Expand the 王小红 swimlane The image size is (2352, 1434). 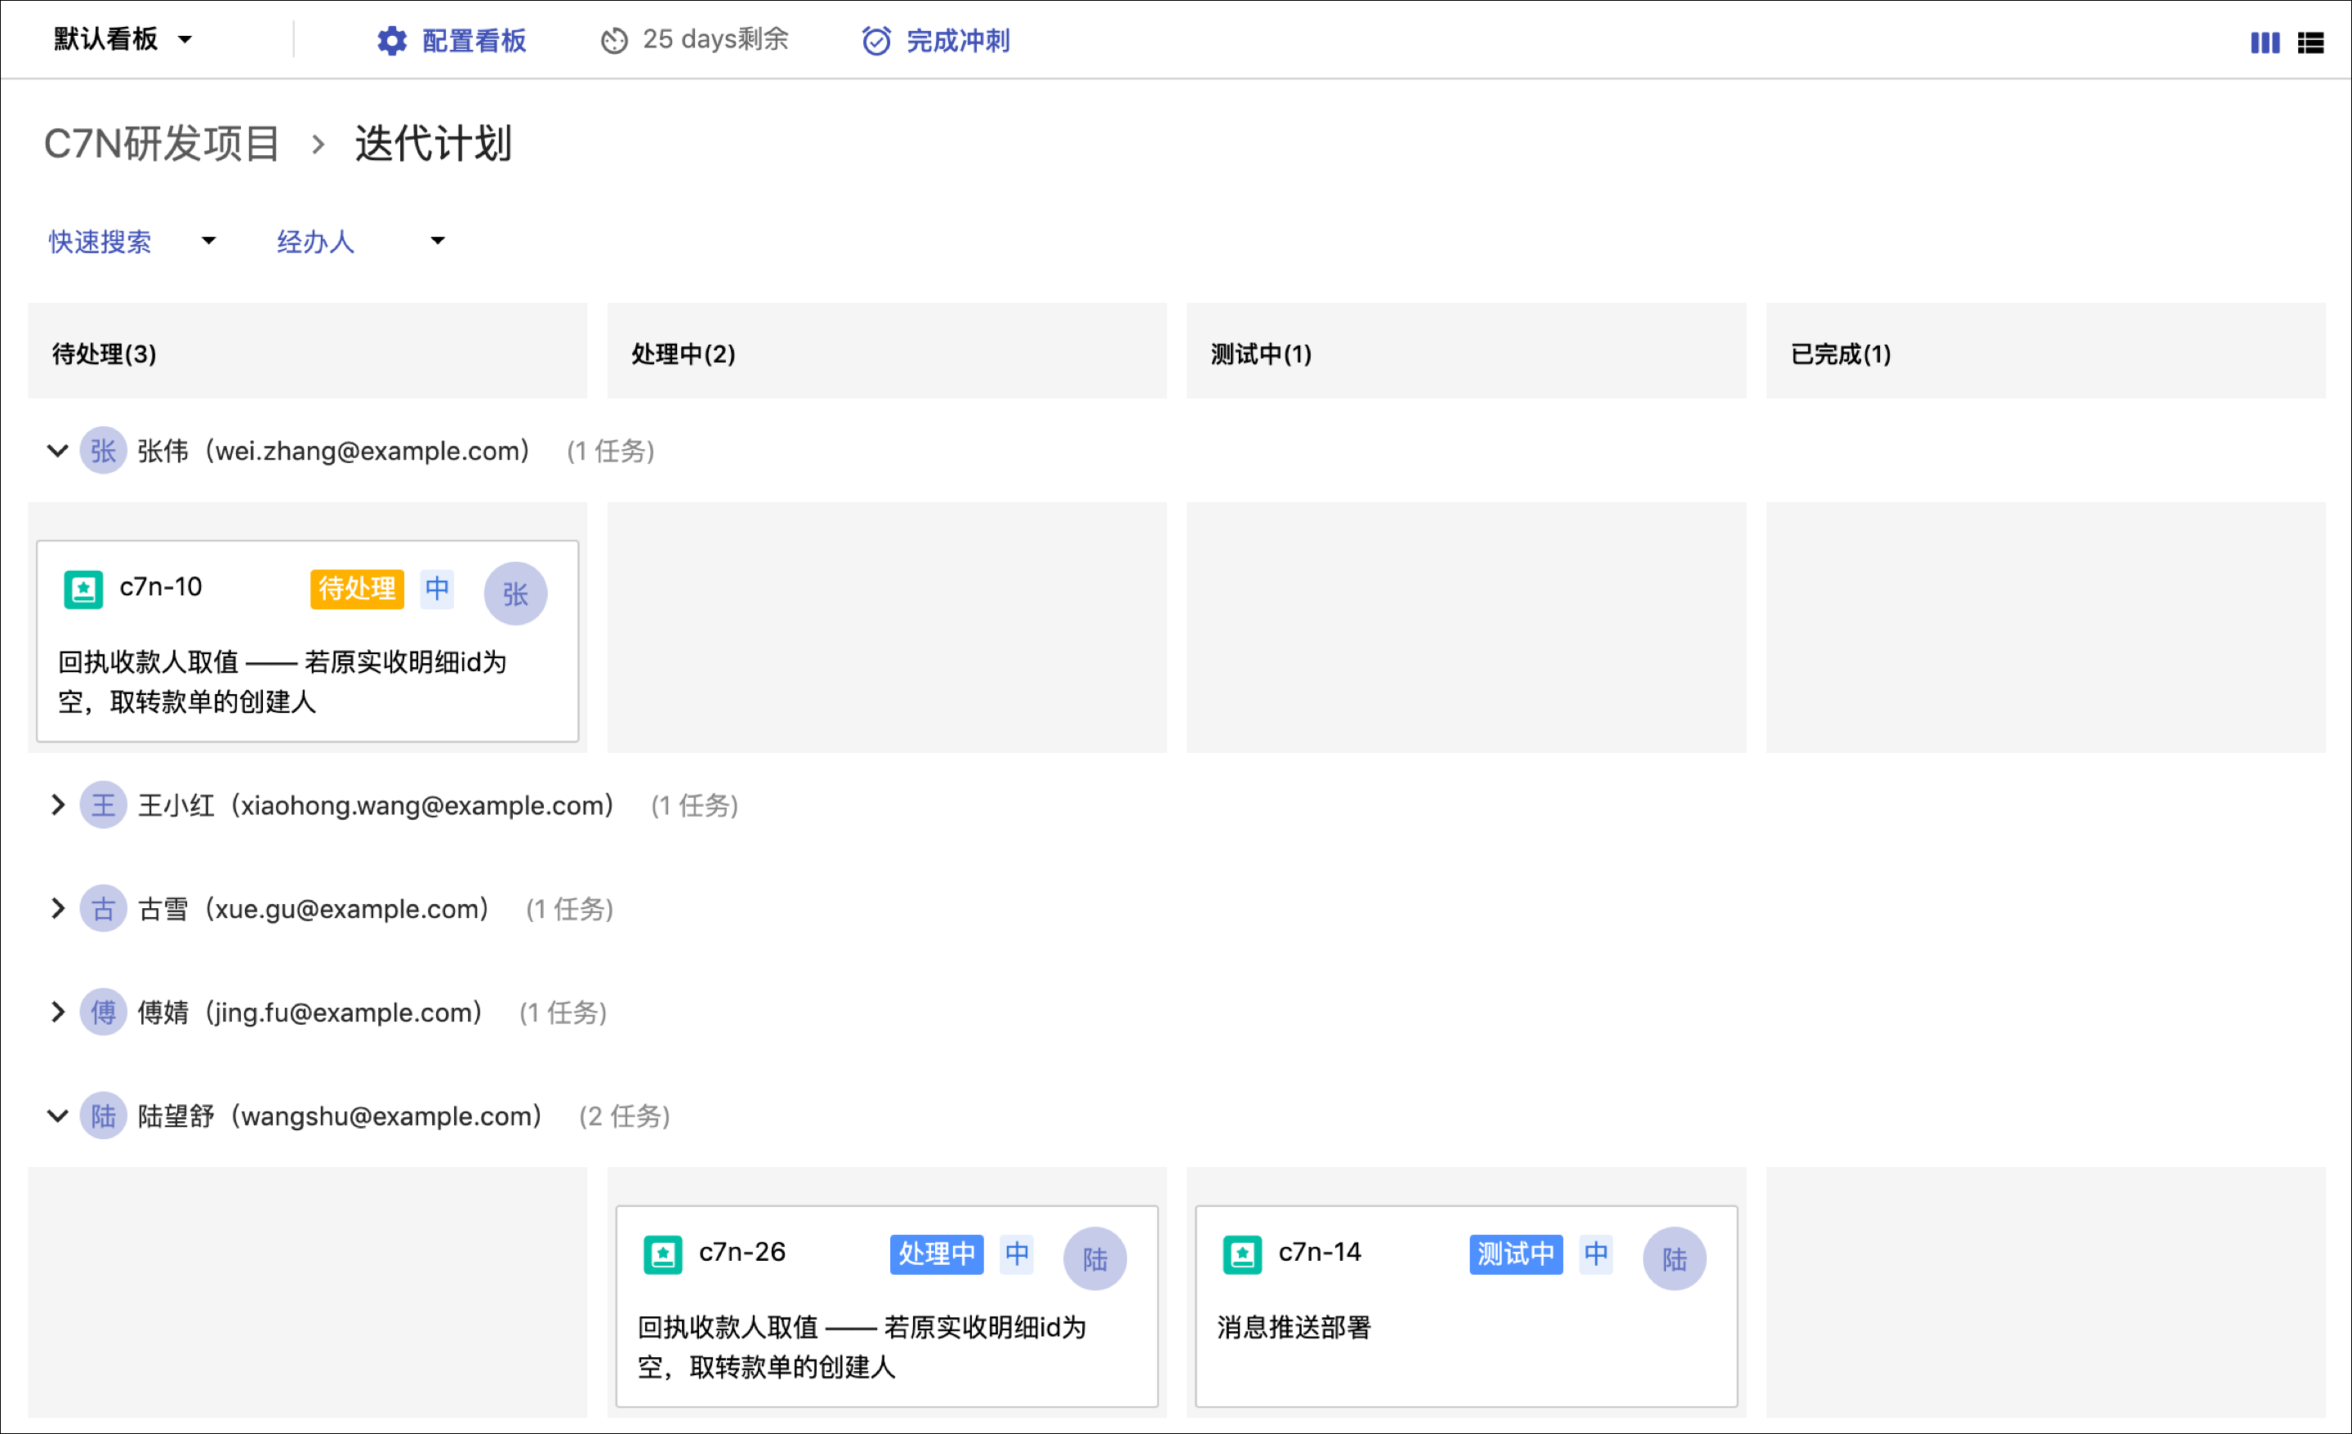point(57,805)
